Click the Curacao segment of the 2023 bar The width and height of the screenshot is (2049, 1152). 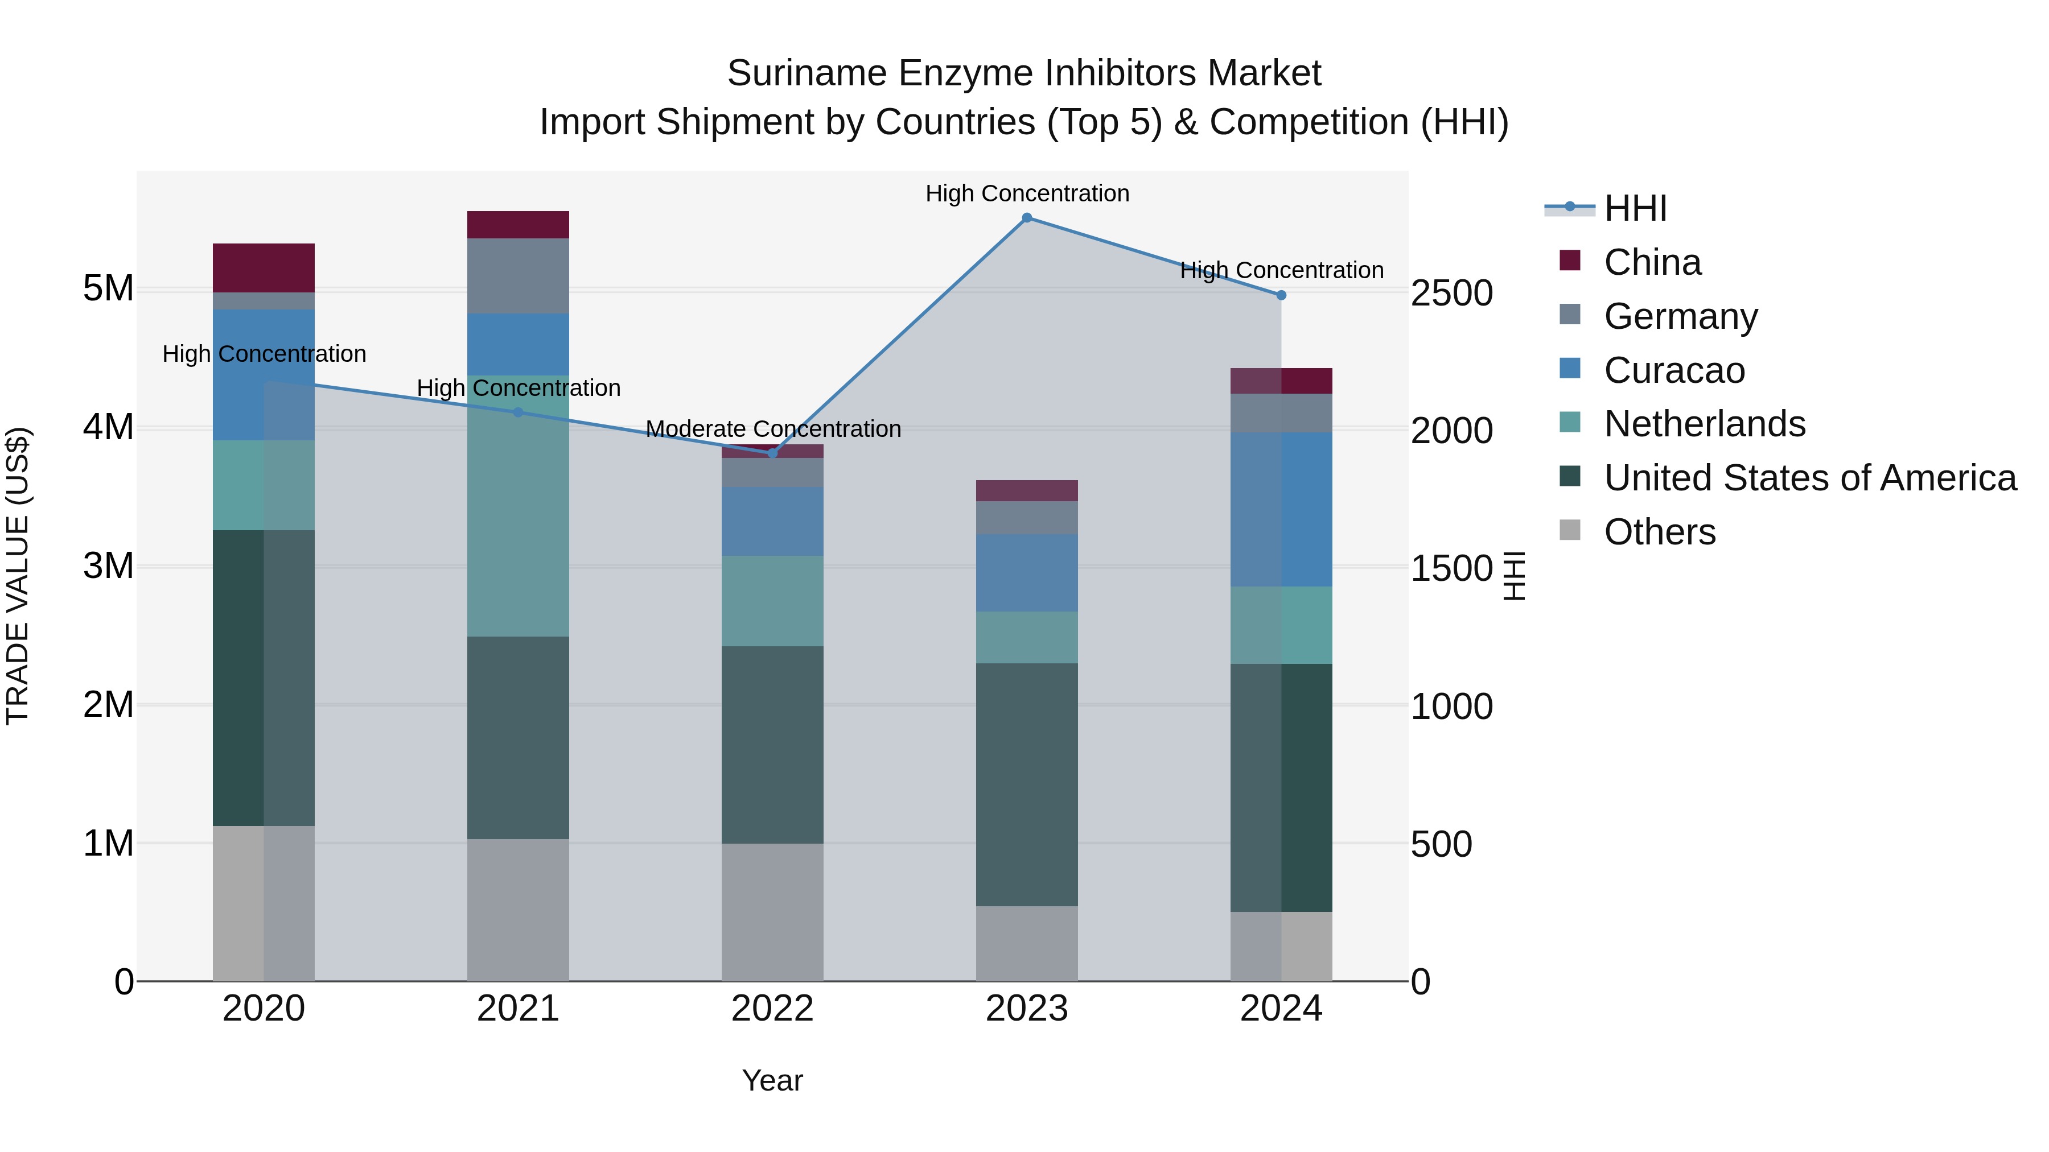pos(1027,573)
